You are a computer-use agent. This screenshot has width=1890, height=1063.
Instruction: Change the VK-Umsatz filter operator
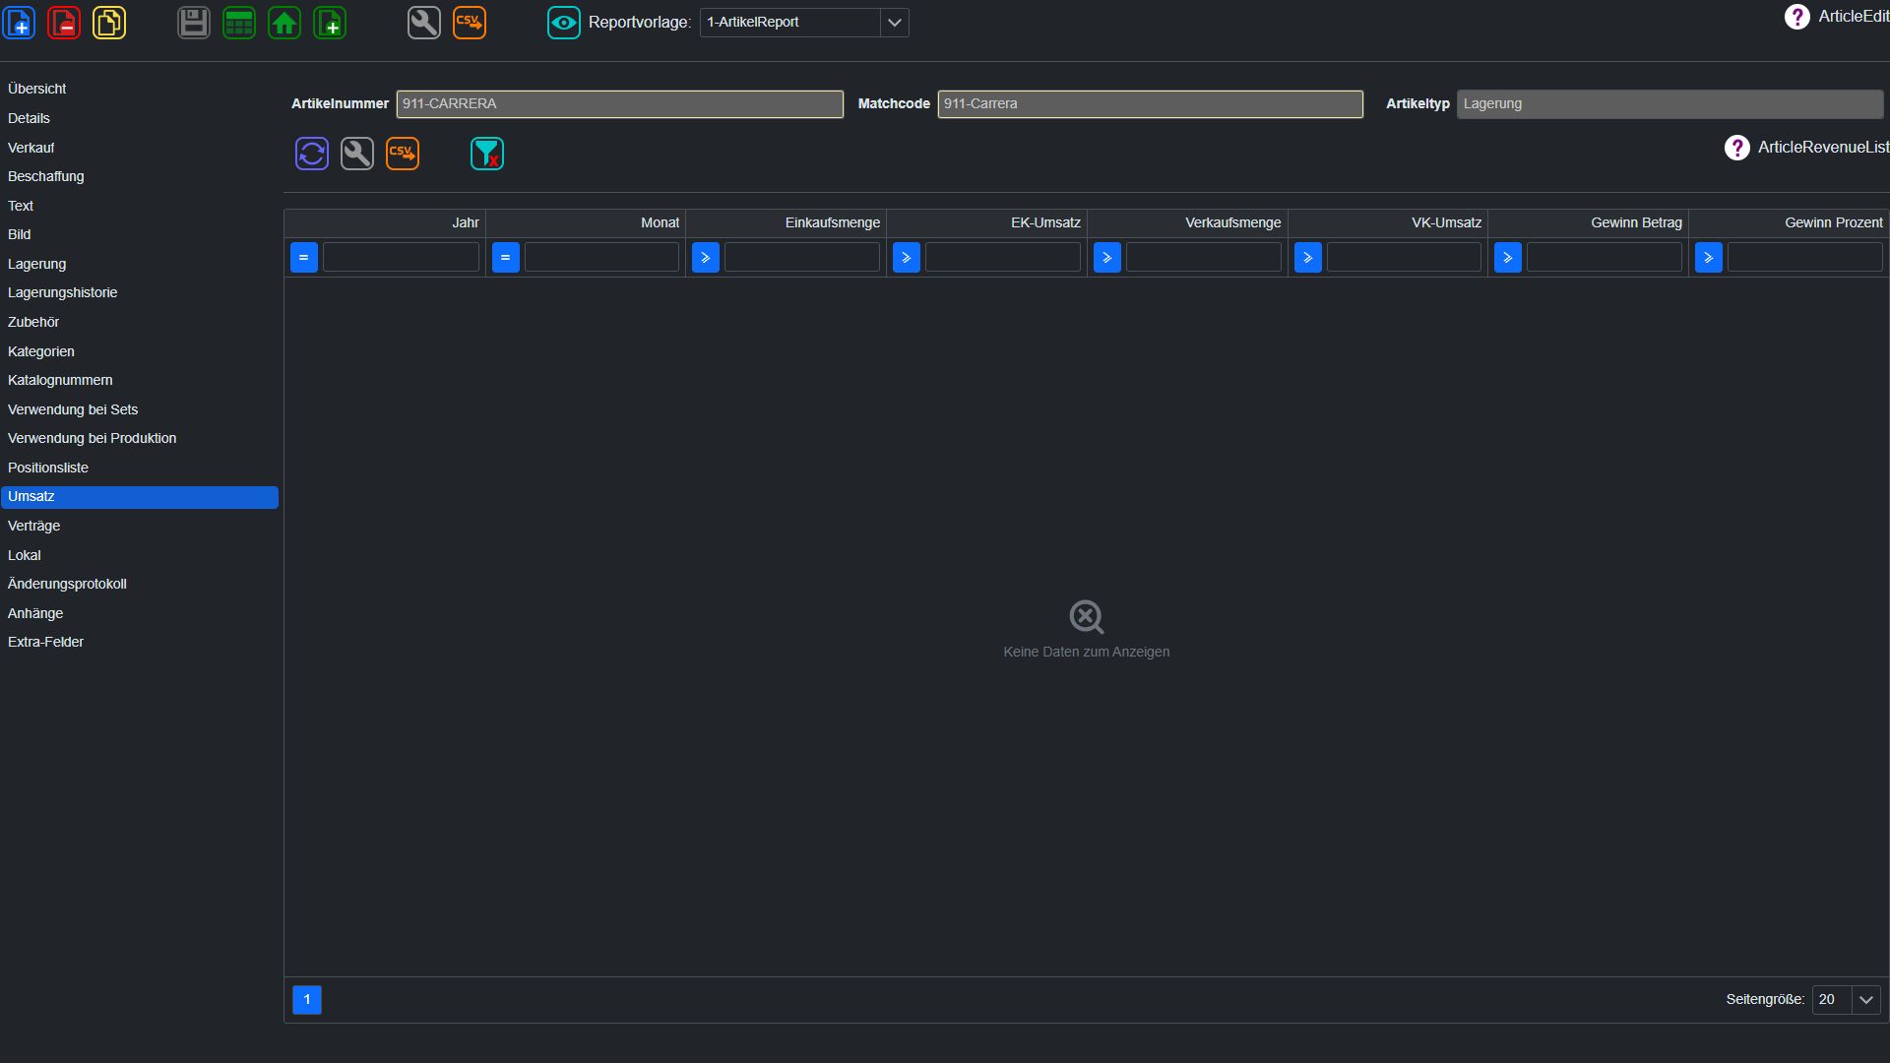pos(1308,258)
